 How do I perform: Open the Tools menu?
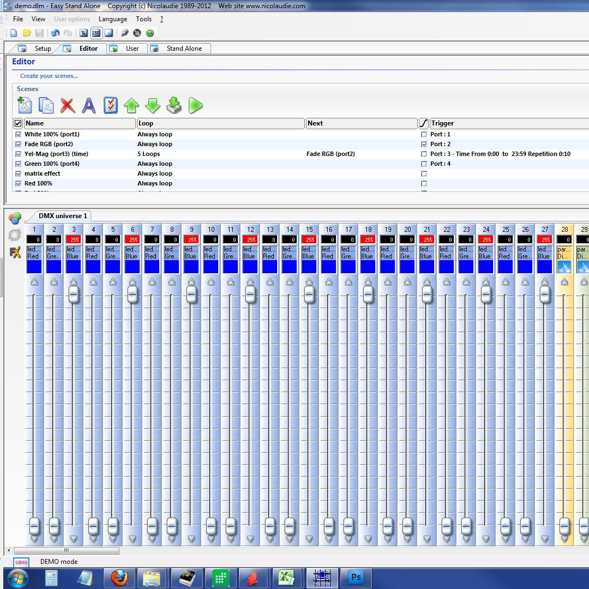[144, 19]
